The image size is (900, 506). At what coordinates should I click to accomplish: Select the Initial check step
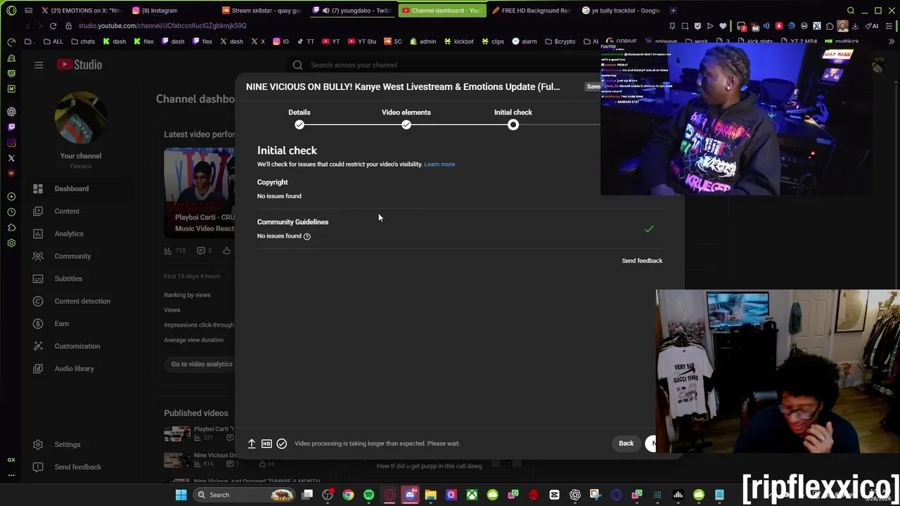coord(513,117)
